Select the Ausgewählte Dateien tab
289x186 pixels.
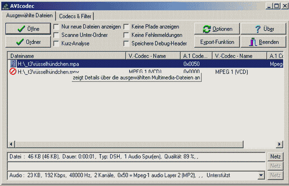click(29, 16)
